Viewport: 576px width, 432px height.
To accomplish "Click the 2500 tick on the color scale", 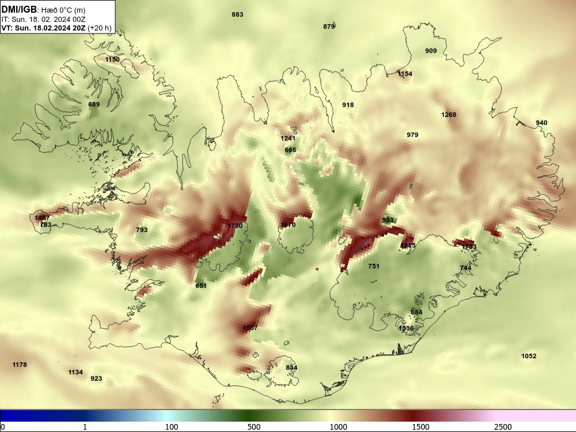I will tap(503, 427).
